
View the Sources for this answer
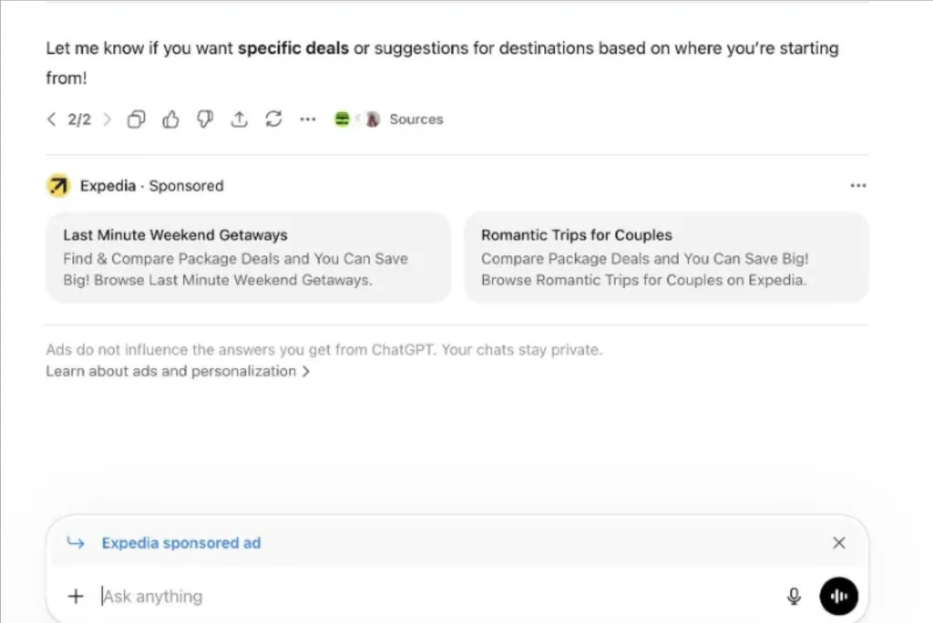[415, 119]
